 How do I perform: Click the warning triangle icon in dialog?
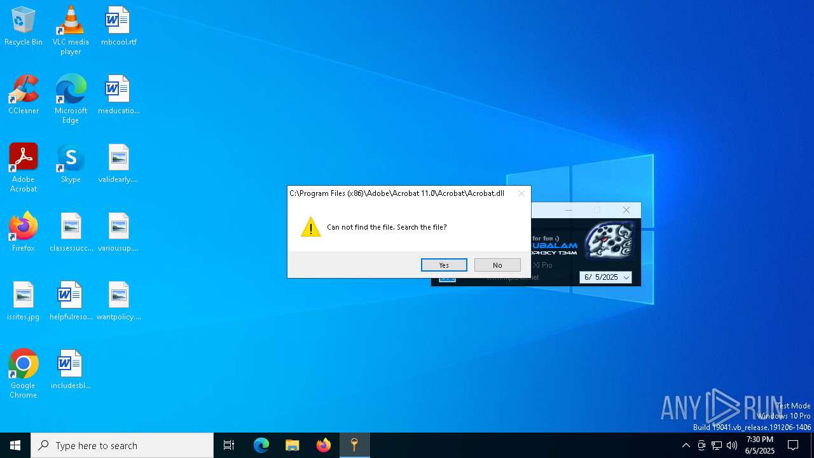(x=311, y=227)
